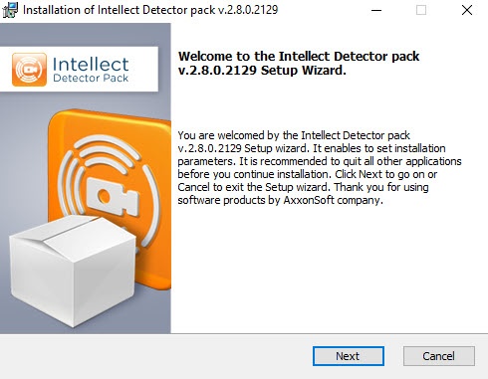The width and height of the screenshot is (488, 379).
Task: Minimize the installation window
Action: click(376, 10)
